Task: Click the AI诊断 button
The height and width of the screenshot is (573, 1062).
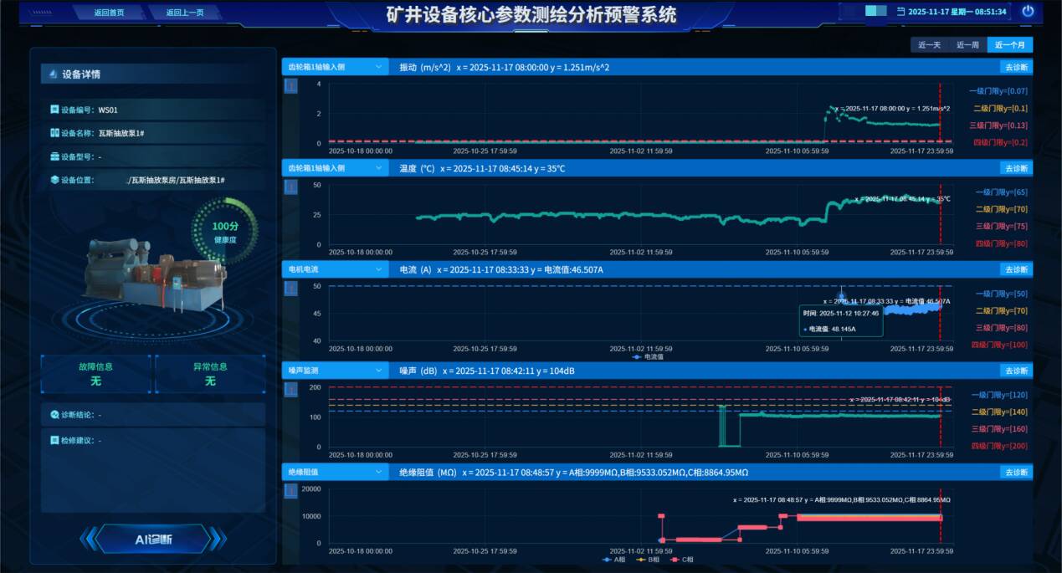Action: pos(153,540)
